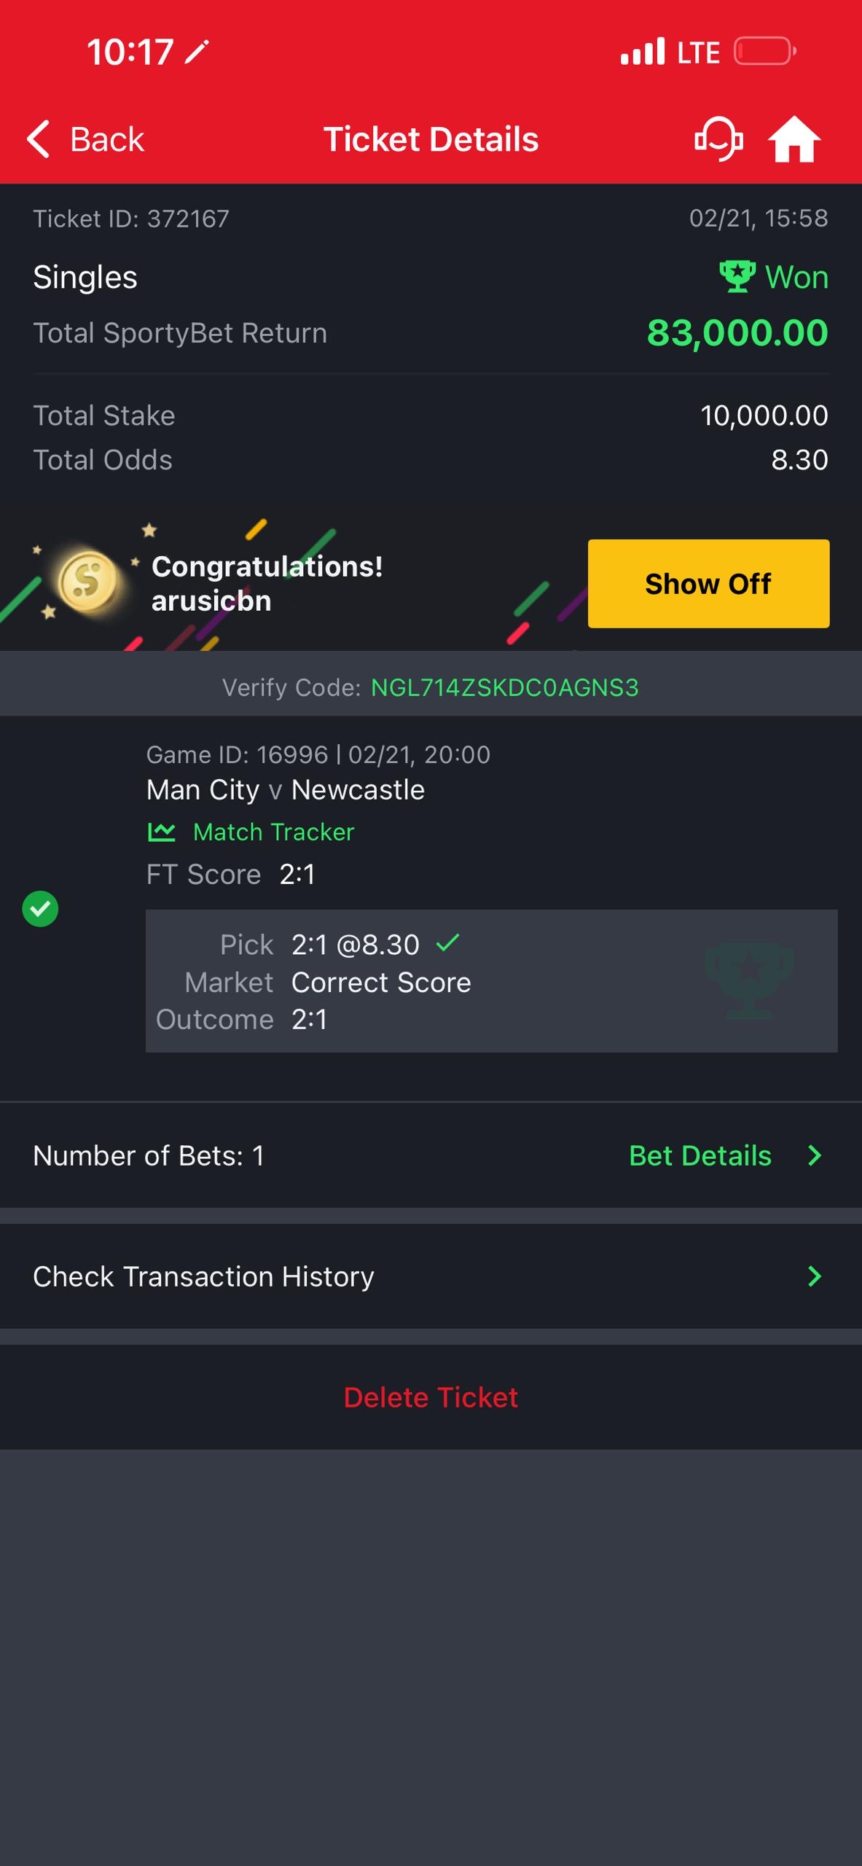Go to home via house icon
The image size is (862, 1866).
click(x=794, y=138)
